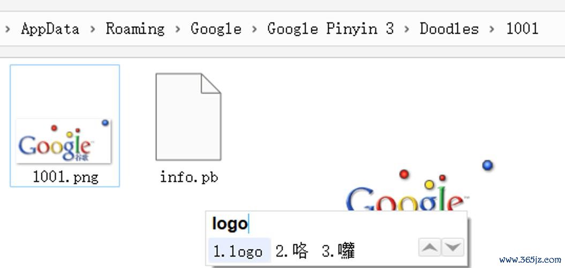Image resolution: width=565 pixels, height=268 pixels.
Task: Expand the chevron after AppData
Action: point(93,29)
